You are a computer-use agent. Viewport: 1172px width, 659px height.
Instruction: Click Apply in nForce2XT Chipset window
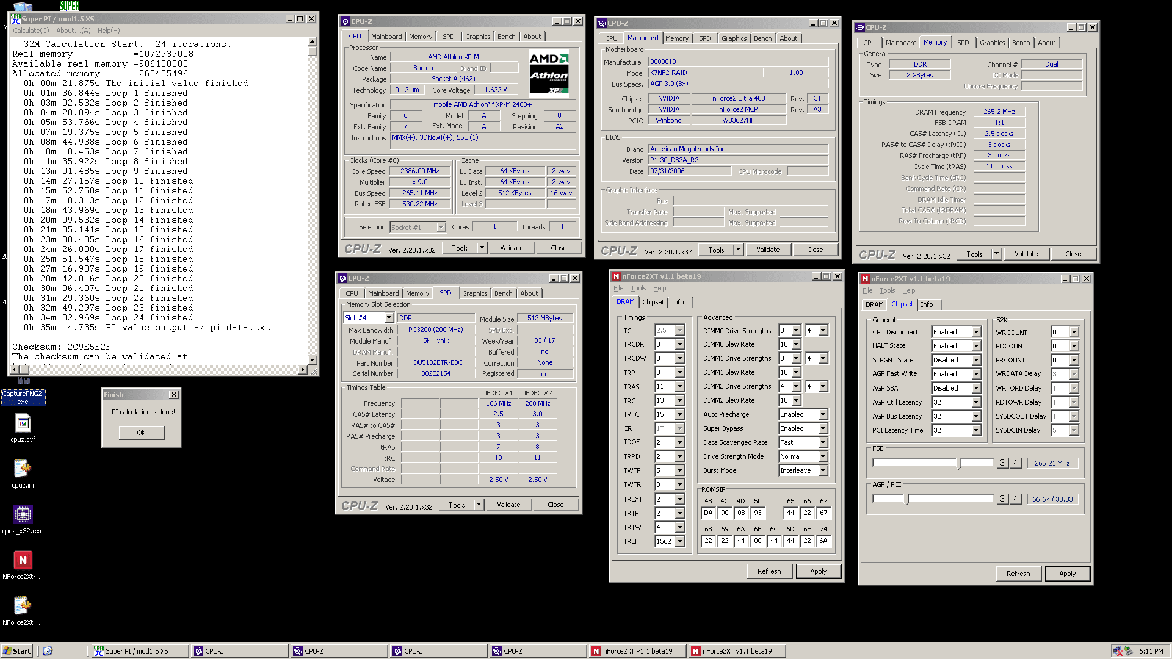(x=1067, y=574)
